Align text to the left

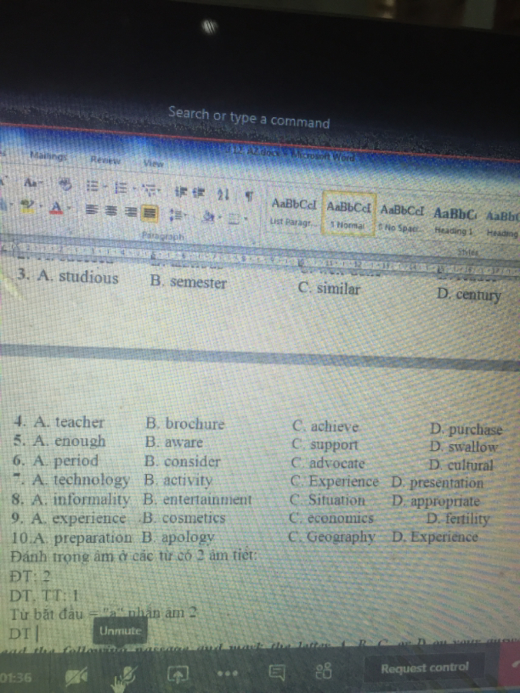point(91,209)
